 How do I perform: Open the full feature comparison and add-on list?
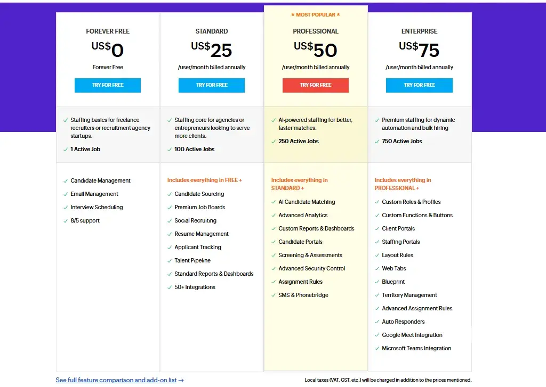[116, 380]
